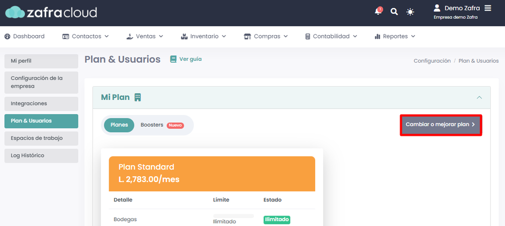Click the Bodegas row label
The image size is (505, 226).
pyautogui.click(x=125, y=219)
